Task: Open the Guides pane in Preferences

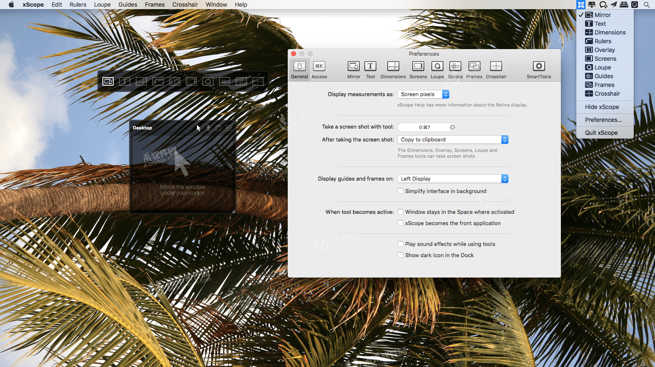Action: click(x=455, y=69)
